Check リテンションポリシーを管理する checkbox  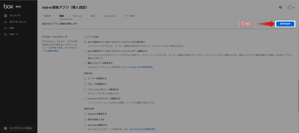(85, 90)
